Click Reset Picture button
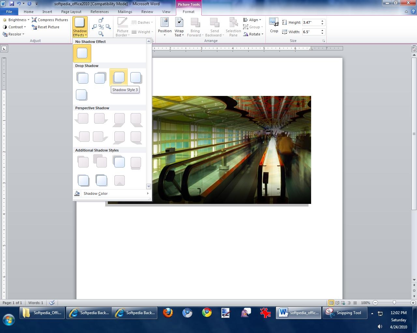 45,27
